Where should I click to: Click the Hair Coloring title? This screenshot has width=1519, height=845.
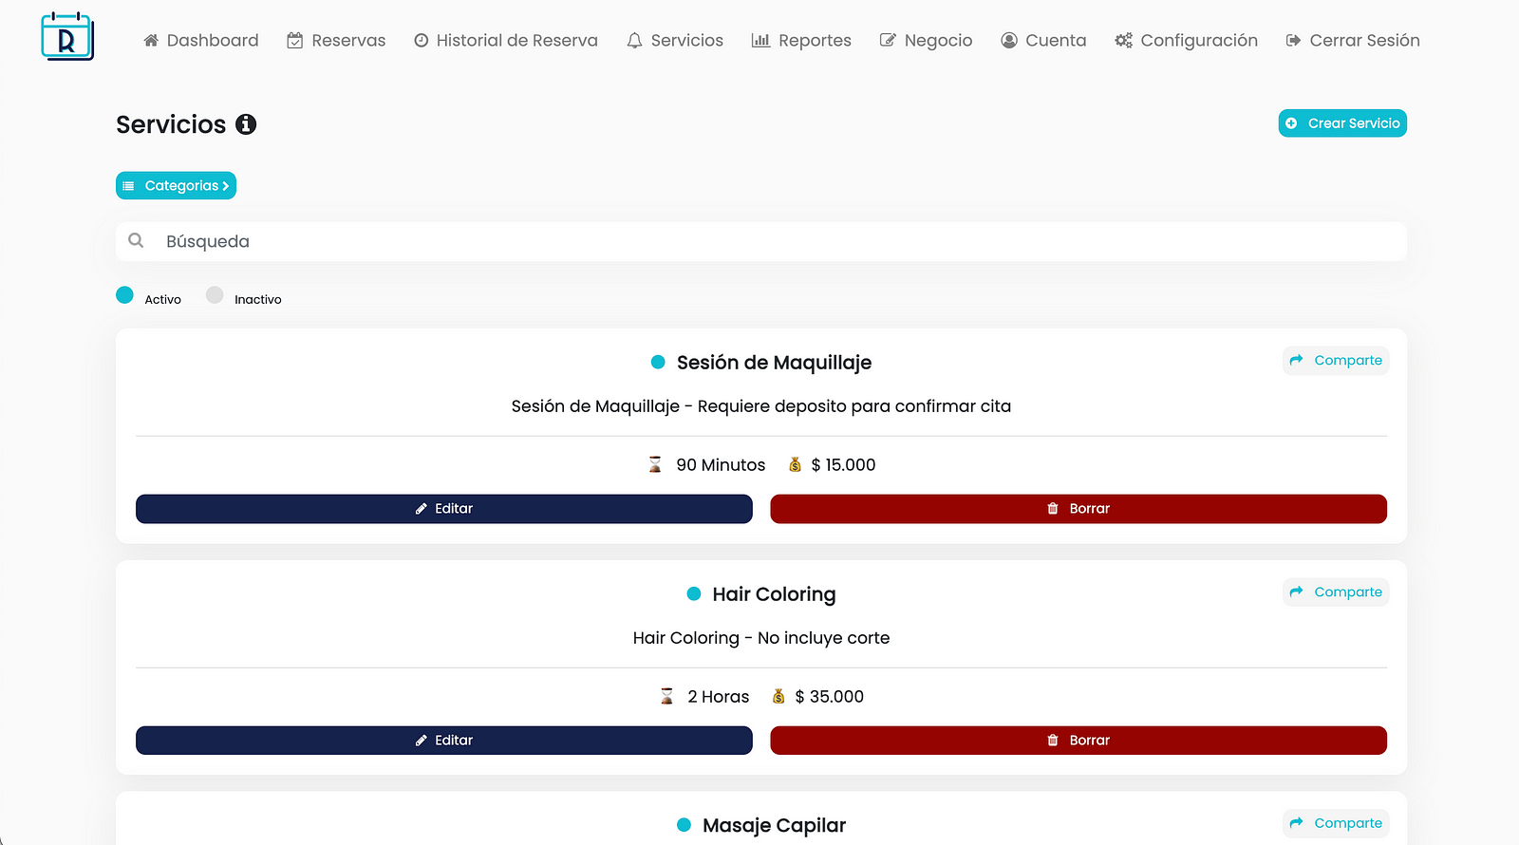[x=774, y=594]
